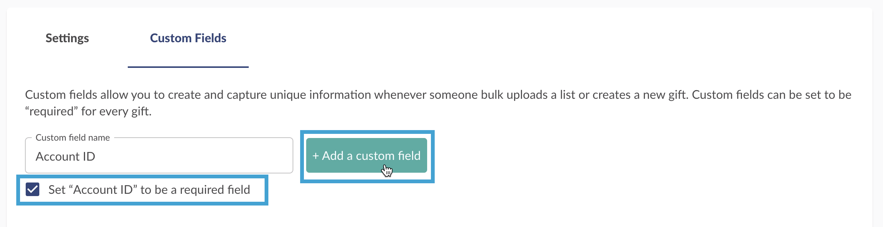Click the 'Custom Fields' heading text

pyautogui.click(x=188, y=38)
